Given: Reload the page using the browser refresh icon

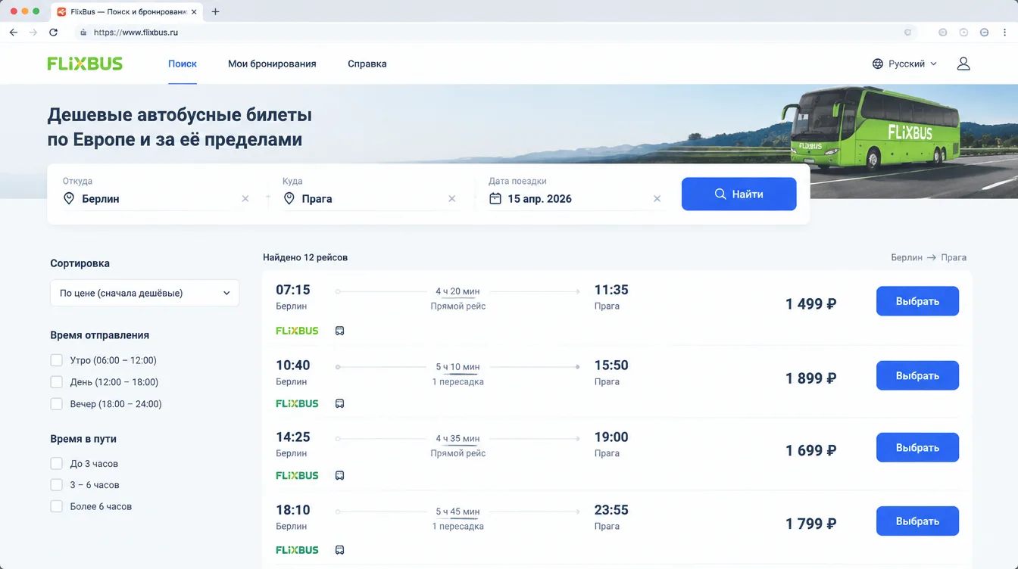Looking at the screenshot, I should tap(53, 33).
